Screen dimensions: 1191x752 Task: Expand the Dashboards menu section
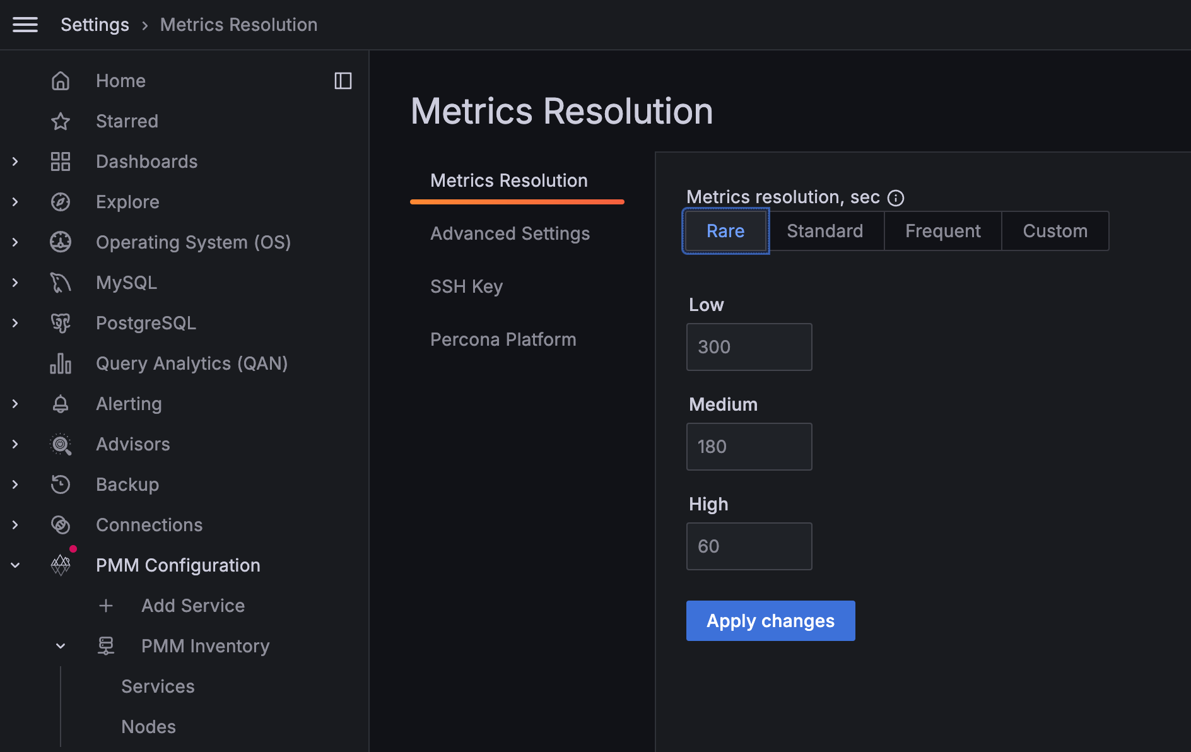click(x=15, y=162)
